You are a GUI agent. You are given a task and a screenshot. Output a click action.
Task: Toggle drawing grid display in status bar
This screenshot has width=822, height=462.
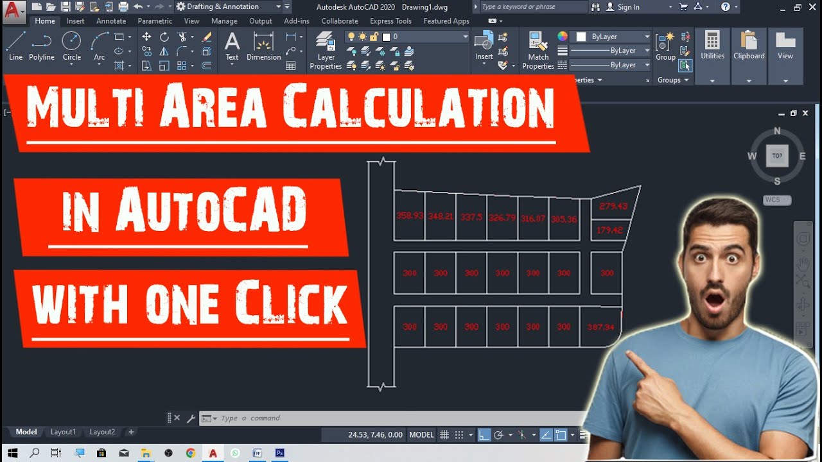point(444,434)
